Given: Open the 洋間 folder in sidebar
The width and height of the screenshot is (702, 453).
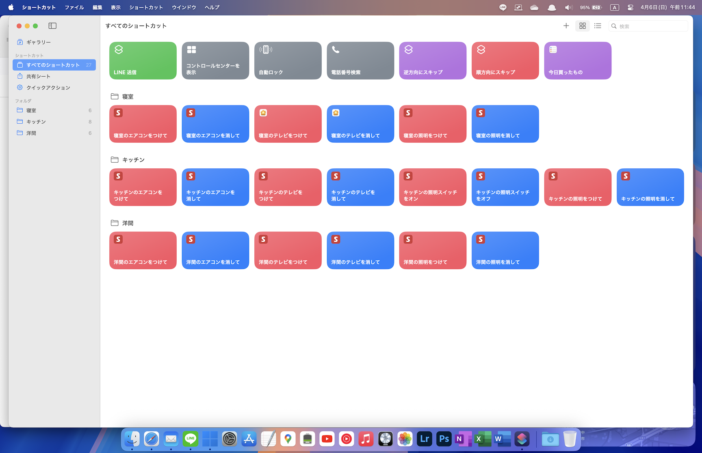Looking at the screenshot, I should [x=31, y=133].
